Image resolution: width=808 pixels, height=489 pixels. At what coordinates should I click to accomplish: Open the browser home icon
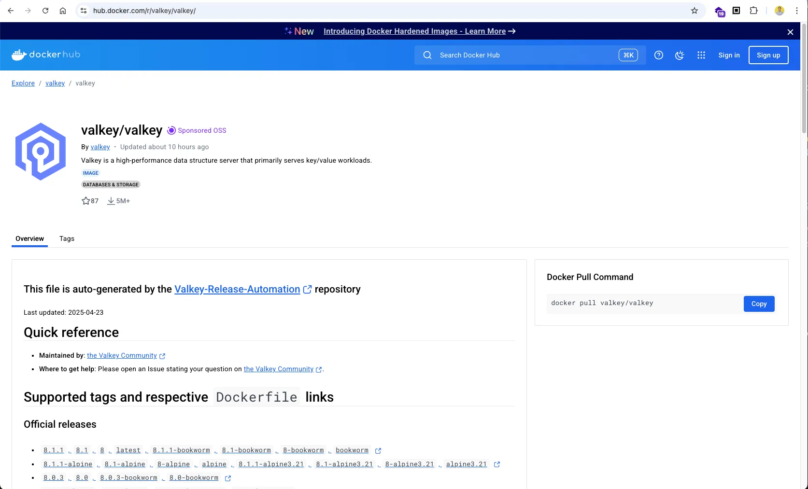point(63,11)
